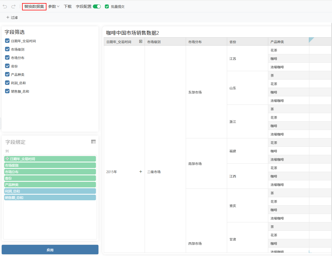Expand the 2015年 row with plus sign
The height and width of the screenshot is (256, 332).
coord(141,172)
